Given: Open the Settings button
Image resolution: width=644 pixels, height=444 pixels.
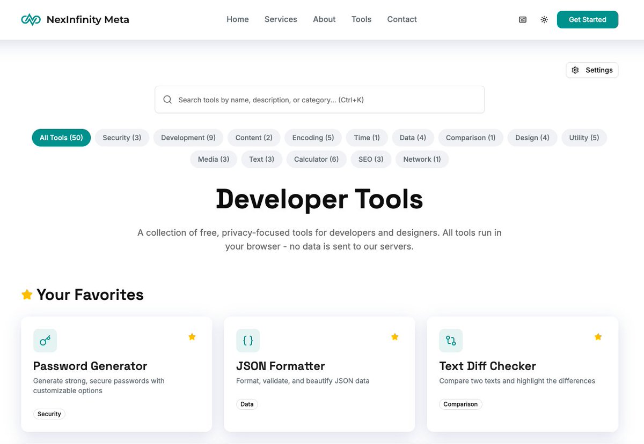Looking at the screenshot, I should pyautogui.click(x=592, y=70).
